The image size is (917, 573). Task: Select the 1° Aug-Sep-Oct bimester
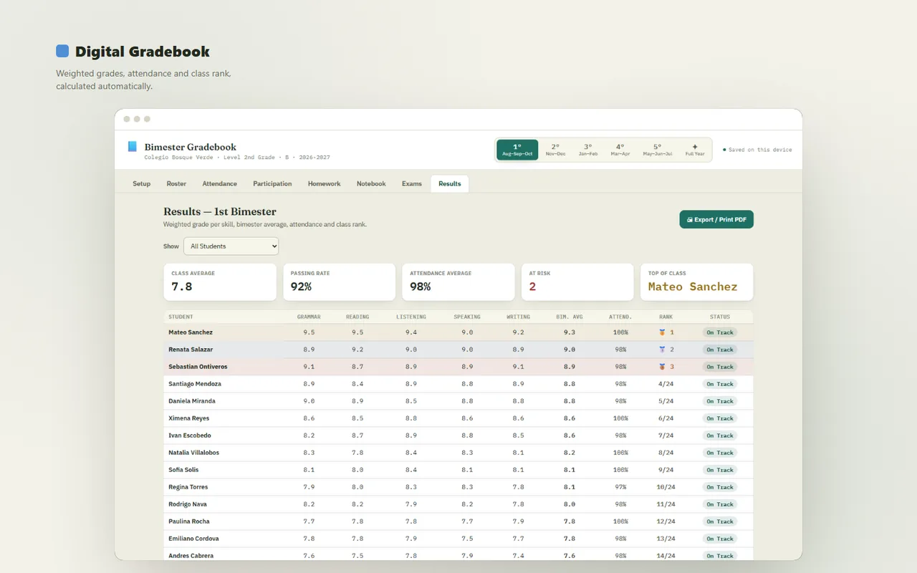pyautogui.click(x=517, y=150)
